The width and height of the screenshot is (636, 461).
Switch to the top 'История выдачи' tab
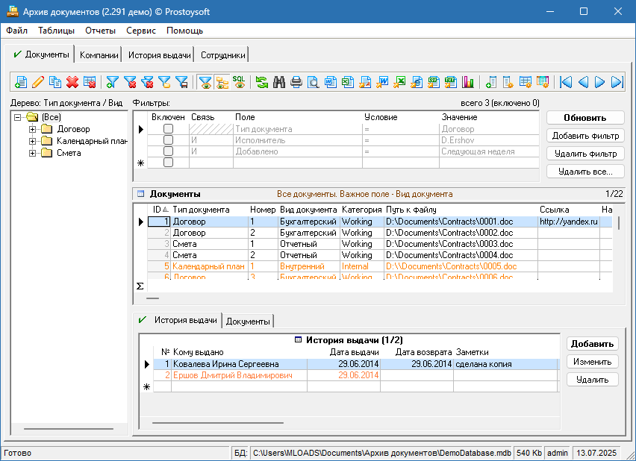(x=160, y=55)
